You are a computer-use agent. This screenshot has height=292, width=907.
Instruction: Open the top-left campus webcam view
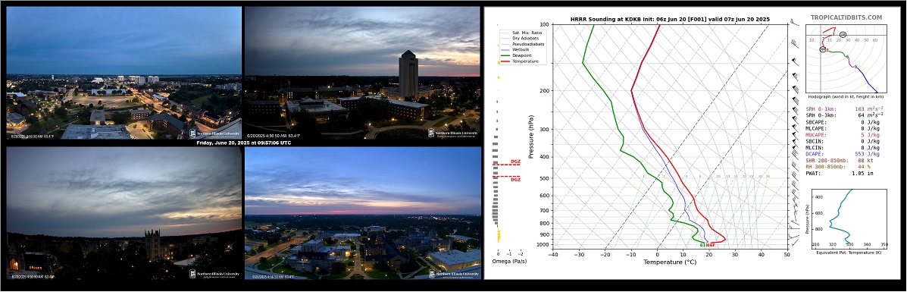pyautogui.click(x=124, y=73)
